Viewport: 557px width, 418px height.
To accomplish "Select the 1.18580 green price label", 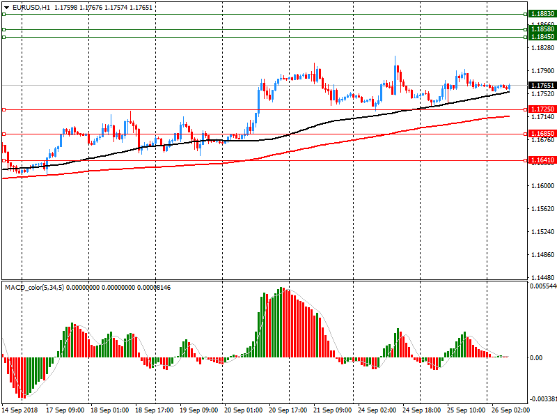I will [542, 29].
